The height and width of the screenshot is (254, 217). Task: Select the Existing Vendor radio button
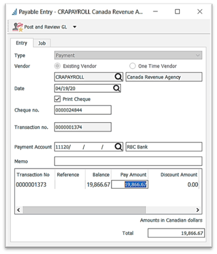[x=57, y=66]
